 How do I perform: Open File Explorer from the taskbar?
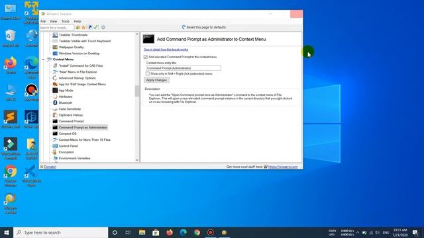[142, 232]
